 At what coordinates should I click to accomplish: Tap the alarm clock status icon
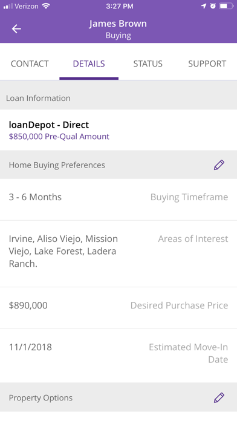pos(213,6)
